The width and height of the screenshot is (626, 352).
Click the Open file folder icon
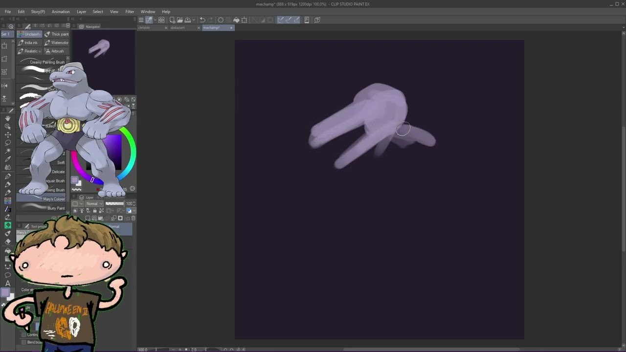[180, 20]
